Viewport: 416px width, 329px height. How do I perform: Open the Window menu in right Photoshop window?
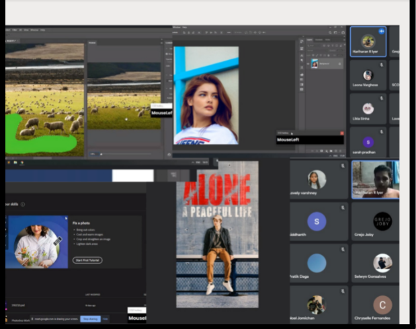pyautogui.click(x=177, y=27)
